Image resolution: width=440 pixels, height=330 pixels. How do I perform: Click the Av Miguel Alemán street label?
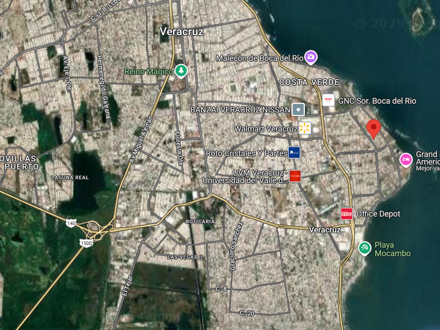pos(141,139)
